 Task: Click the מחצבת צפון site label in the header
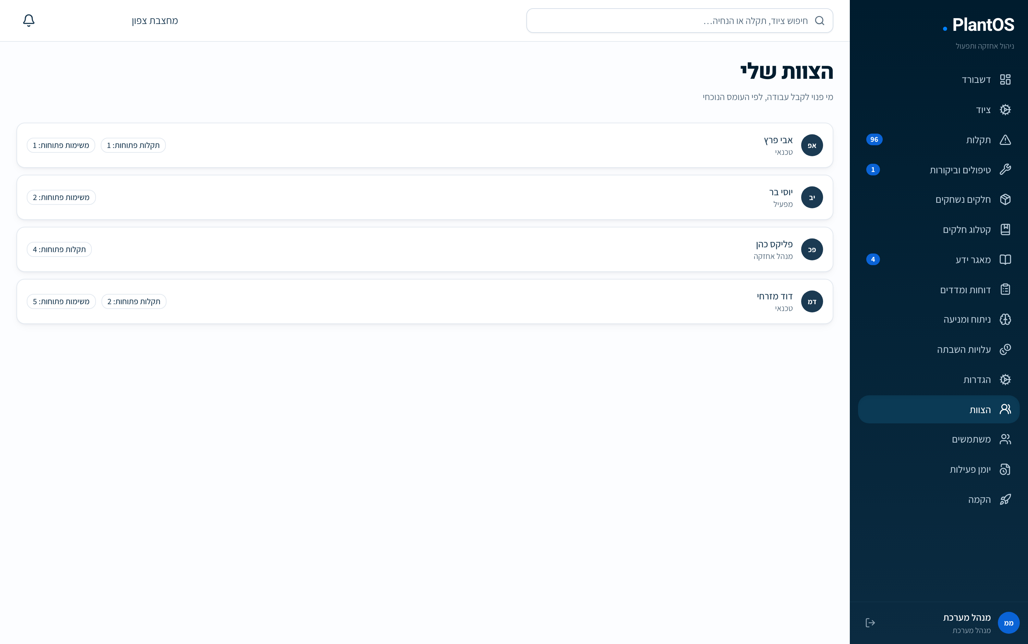pyautogui.click(x=155, y=21)
